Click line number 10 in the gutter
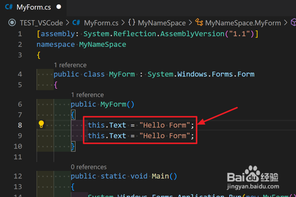The height and width of the screenshot is (197, 296). click(x=18, y=146)
